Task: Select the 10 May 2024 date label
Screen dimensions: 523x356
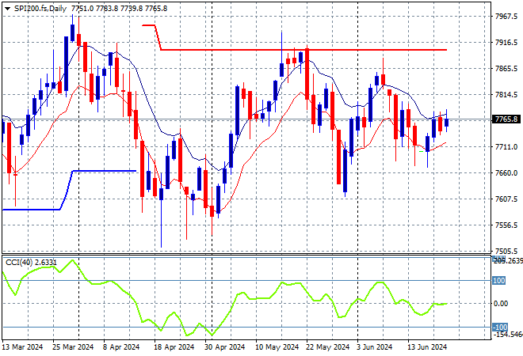Action: 277,347
